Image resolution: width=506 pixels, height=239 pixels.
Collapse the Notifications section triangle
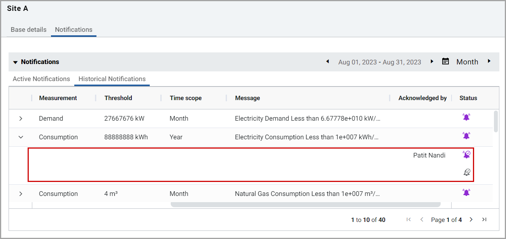pos(15,62)
